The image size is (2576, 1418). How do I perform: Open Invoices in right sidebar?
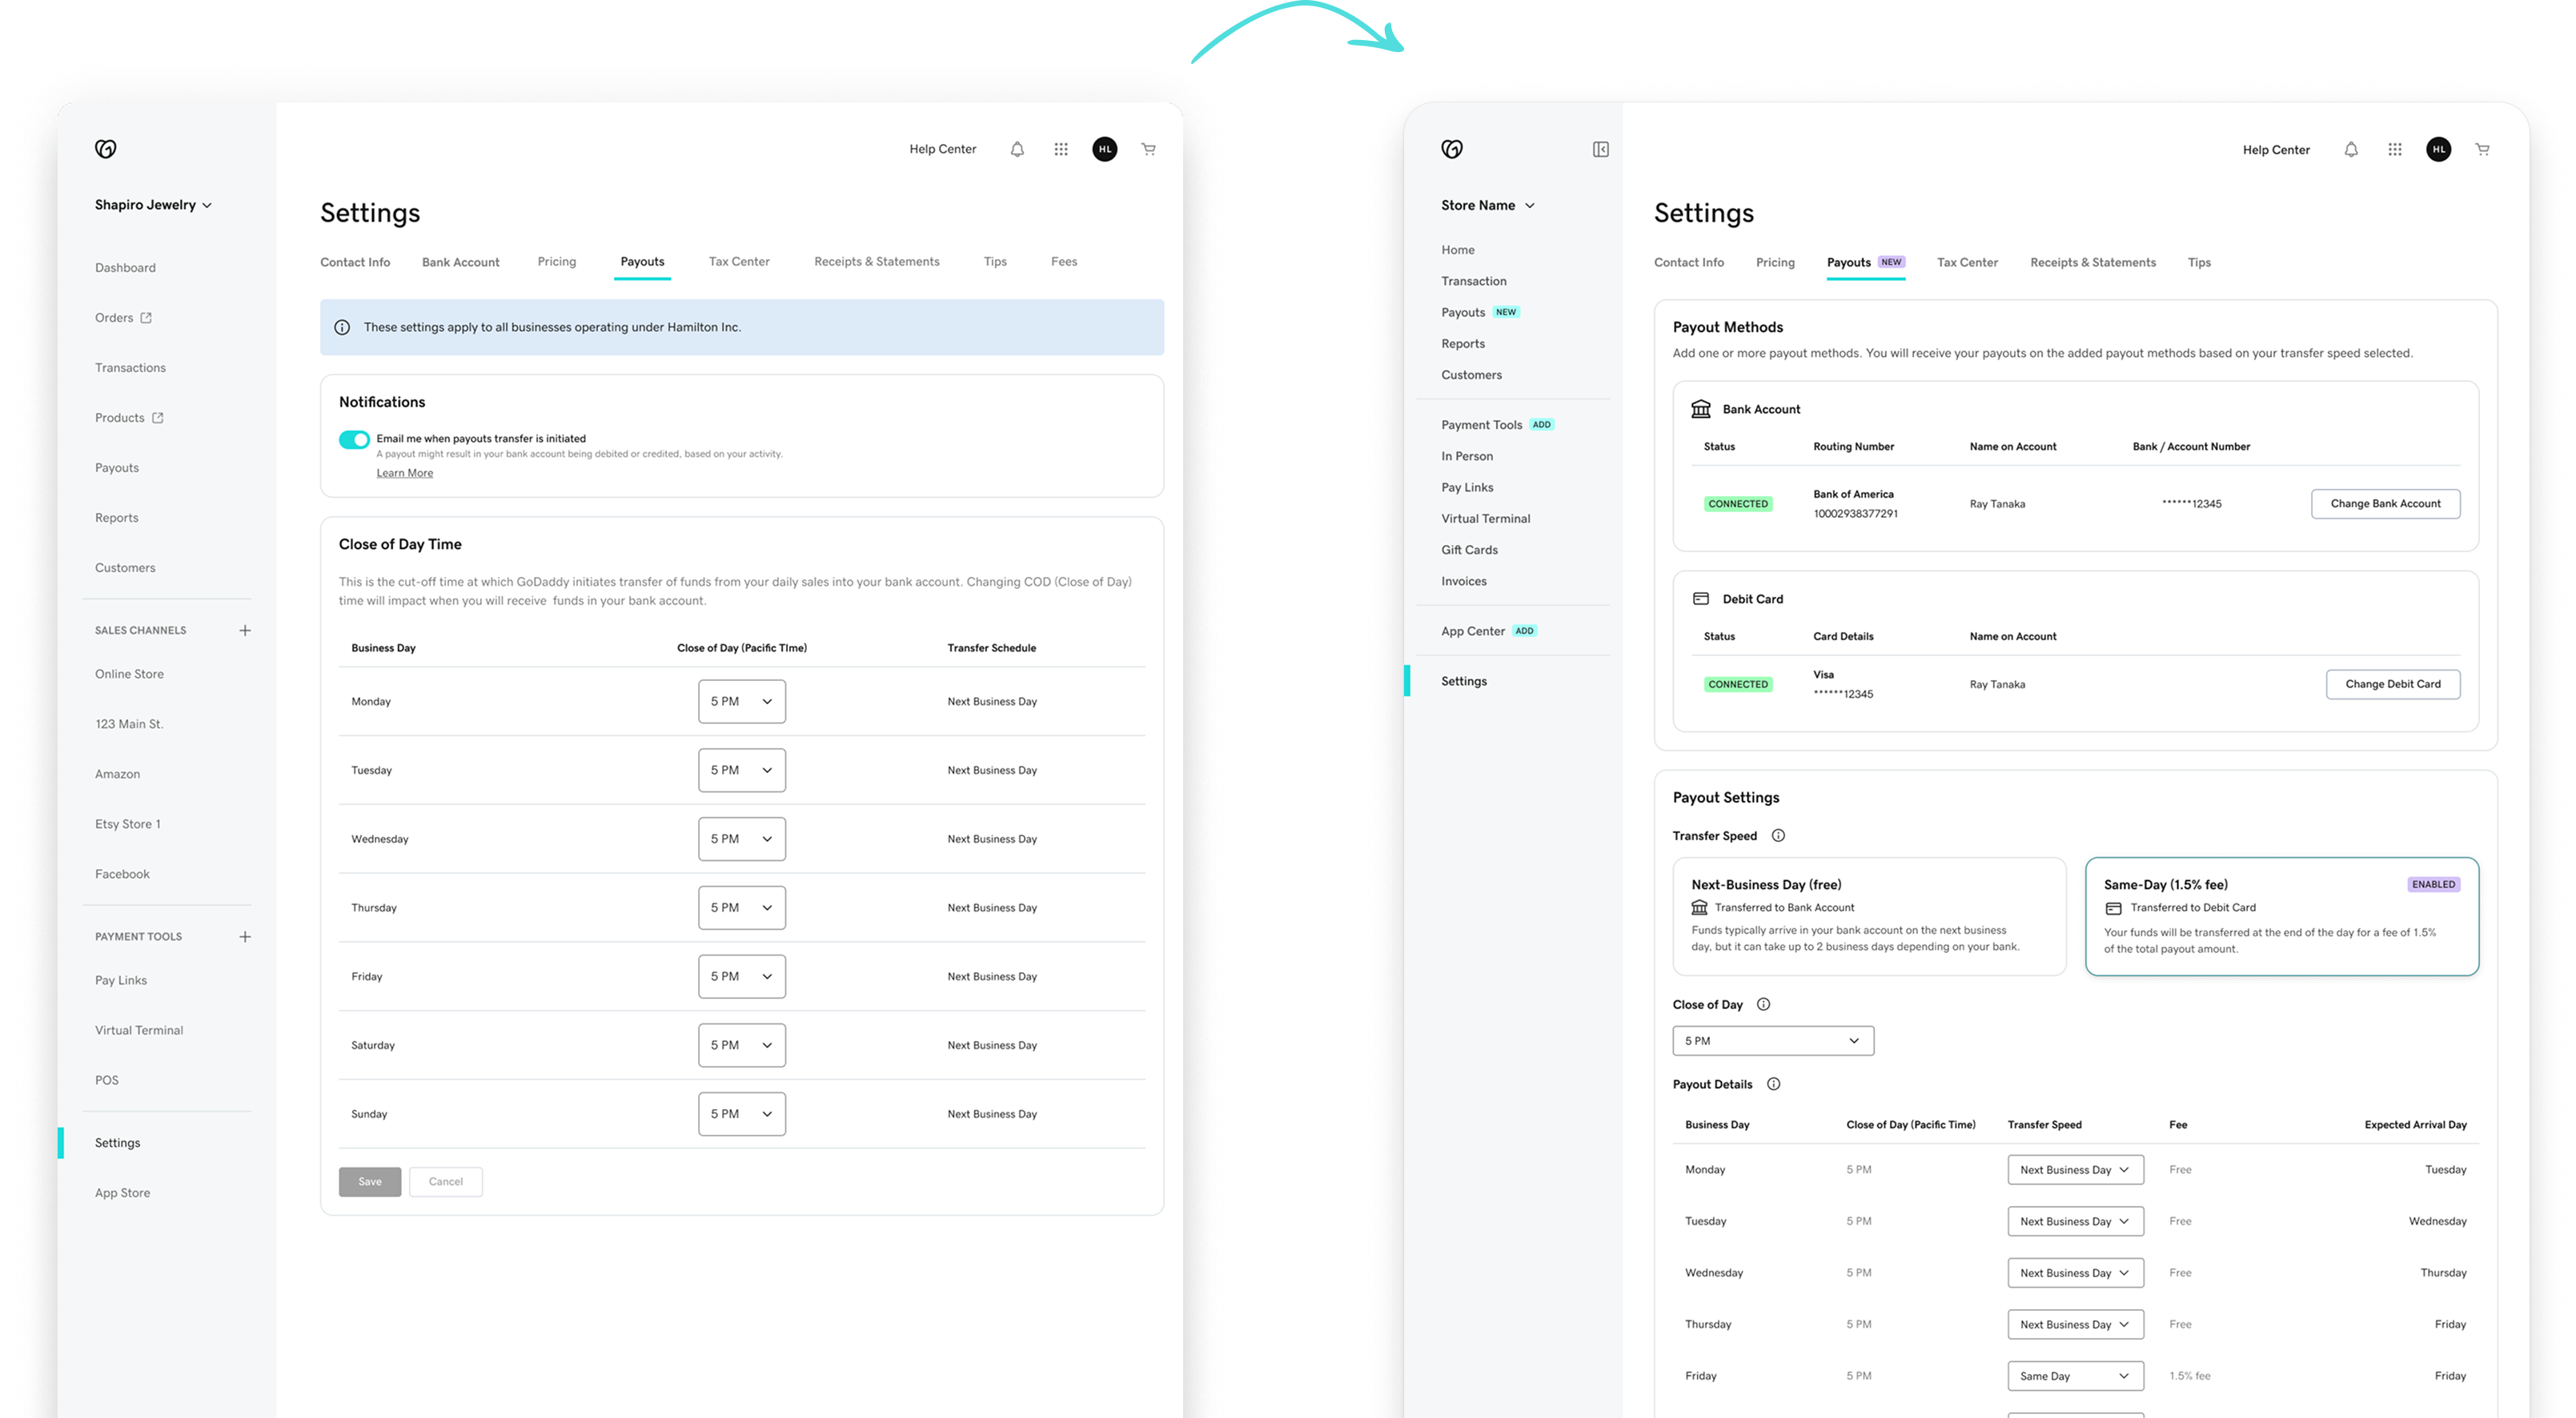point(1464,581)
